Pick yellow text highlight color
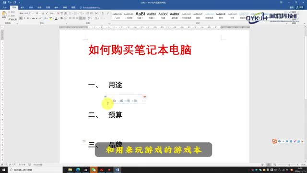Screen dimensions: 307x173 click(x=50, y=18)
